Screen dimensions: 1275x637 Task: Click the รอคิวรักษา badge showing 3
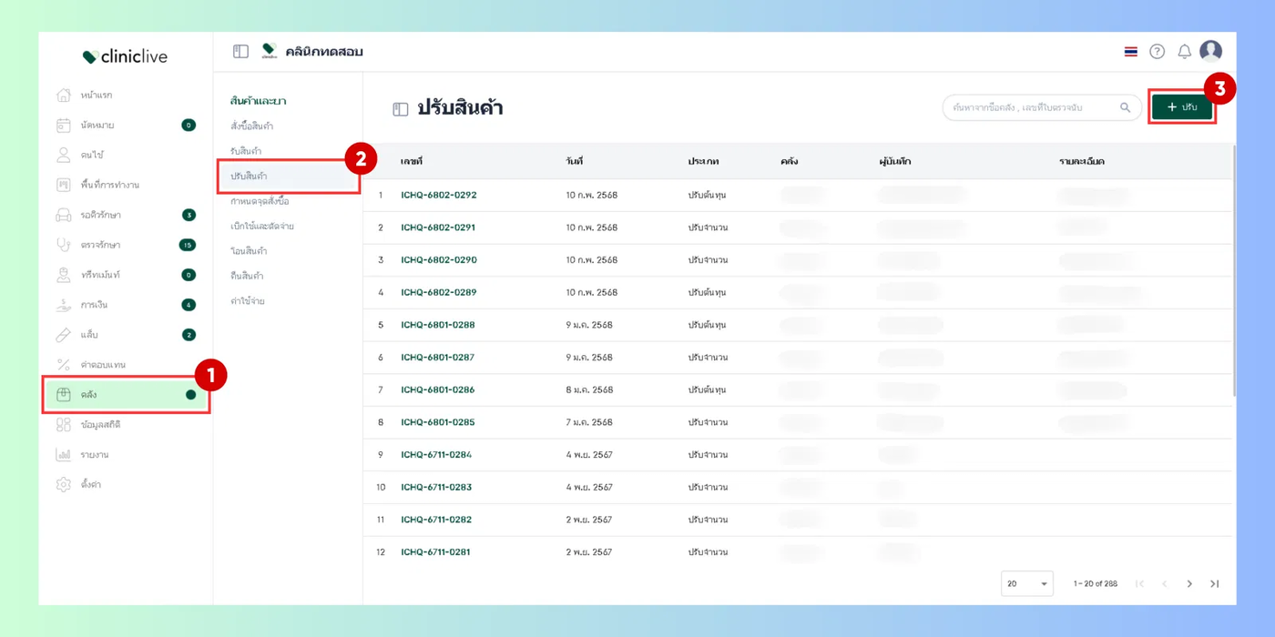[x=189, y=216]
